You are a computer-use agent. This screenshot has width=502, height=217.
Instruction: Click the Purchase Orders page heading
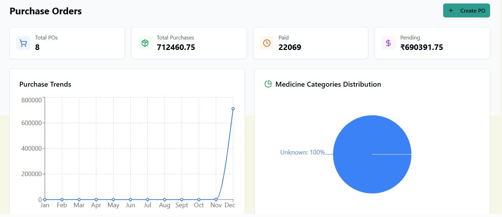point(46,11)
